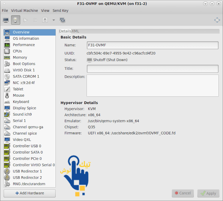Click the UEFI firmware path text
The width and height of the screenshot is (223, 201).
click(132, 133)
